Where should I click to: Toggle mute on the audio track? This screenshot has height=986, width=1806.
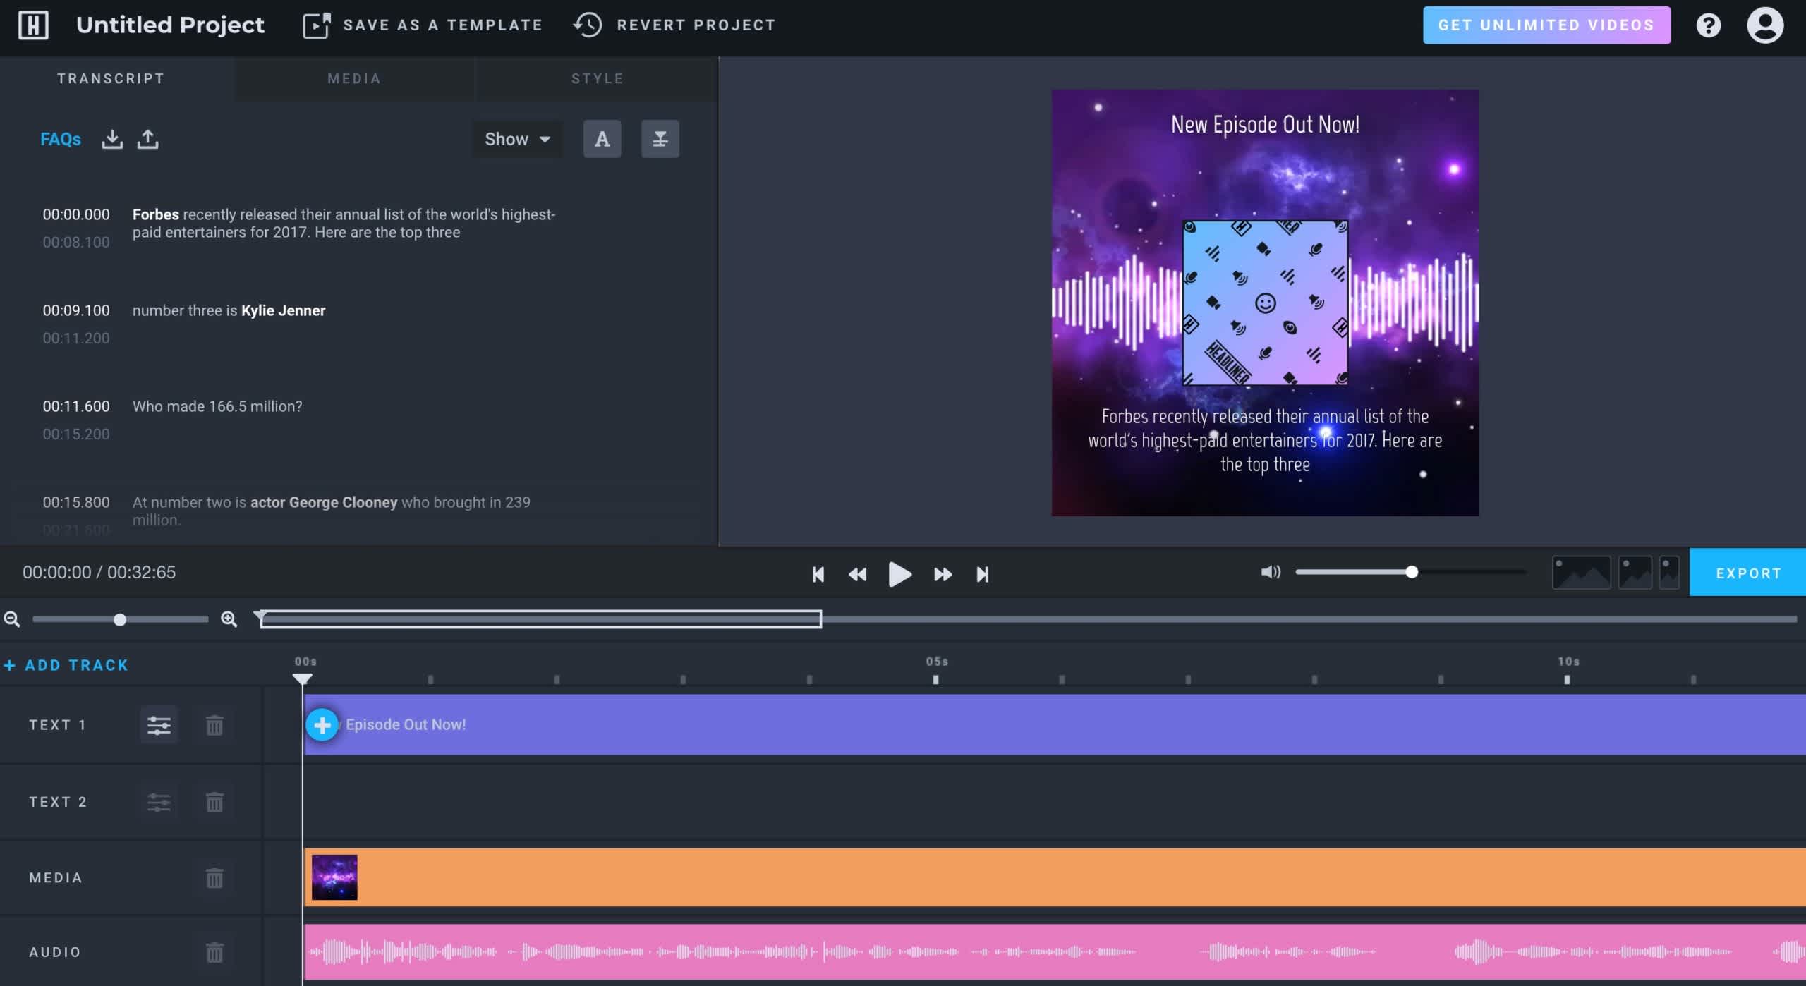point(1271,572)
